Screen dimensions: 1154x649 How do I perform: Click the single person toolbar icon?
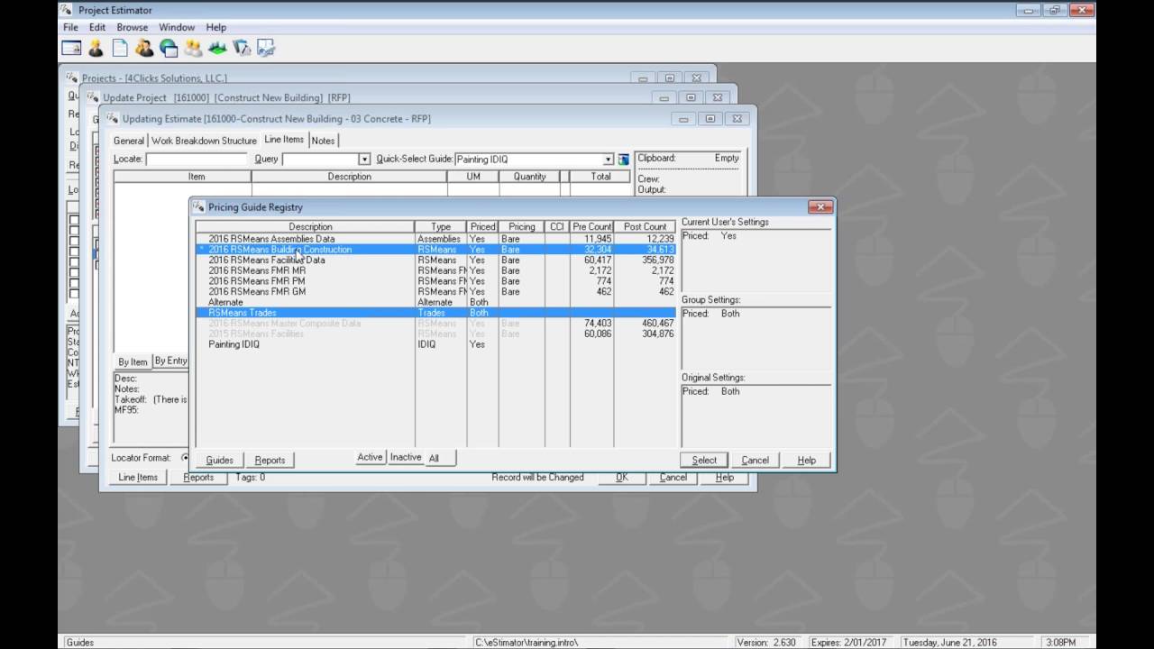(x=96, y=48)
